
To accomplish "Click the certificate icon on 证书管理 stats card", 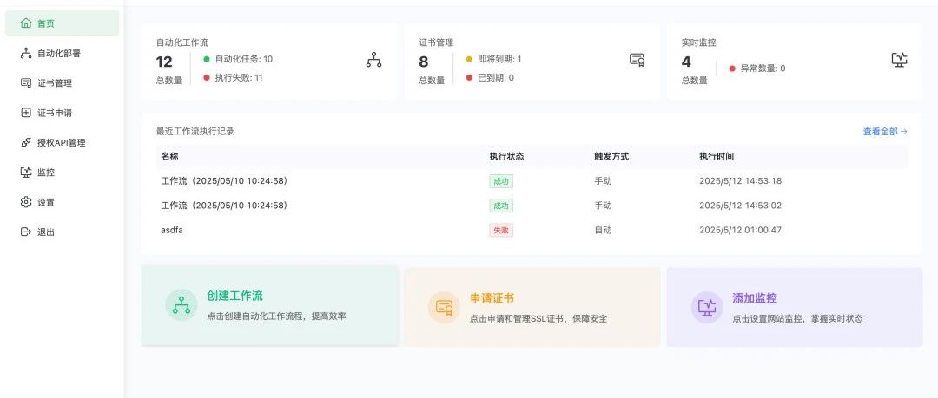I will tap(637, 60).
